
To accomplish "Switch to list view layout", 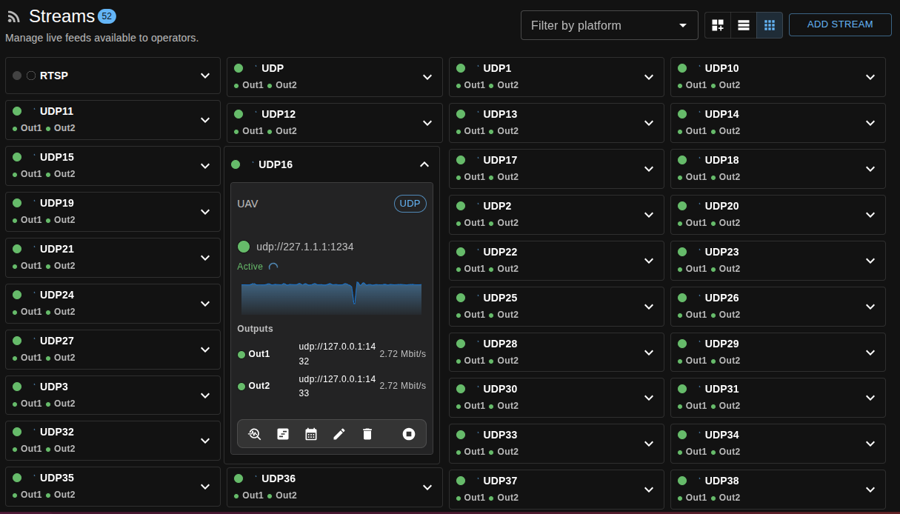I will point(744,25).
